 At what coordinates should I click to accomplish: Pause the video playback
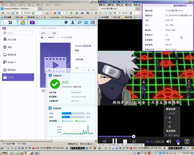point(114,141)
